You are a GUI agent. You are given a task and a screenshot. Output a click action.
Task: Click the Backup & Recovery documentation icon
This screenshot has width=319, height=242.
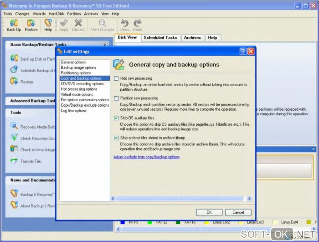[x=14, y=194]
